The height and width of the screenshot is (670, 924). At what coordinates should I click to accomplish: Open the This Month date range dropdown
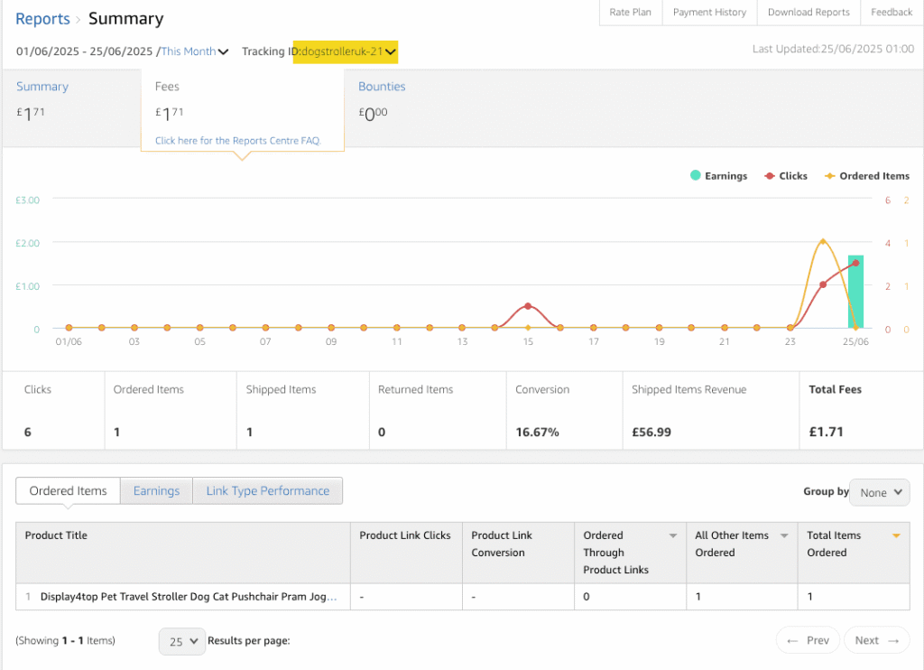(x=194, y=51)
